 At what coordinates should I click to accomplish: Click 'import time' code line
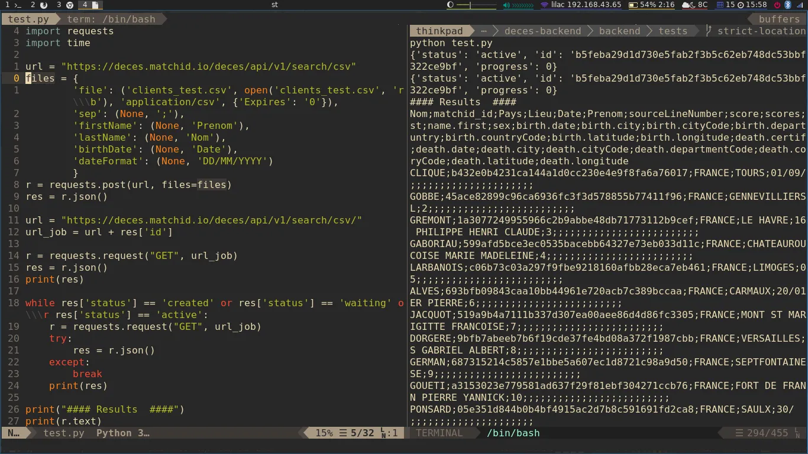[x=57, y=43]
